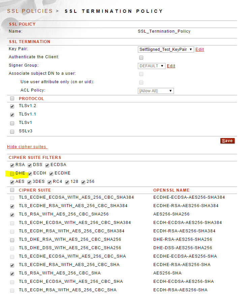This screenshot has height=295, width=243.
Task: Uncheck the TLSv1.2 protocol
Action: click(x=12, y=106)
